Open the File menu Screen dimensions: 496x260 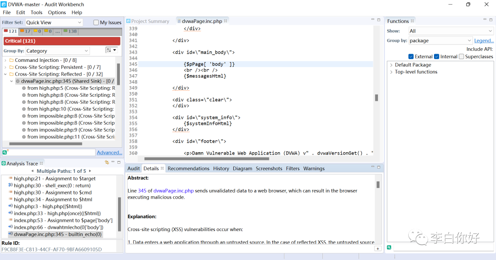(x=6, y=12)
